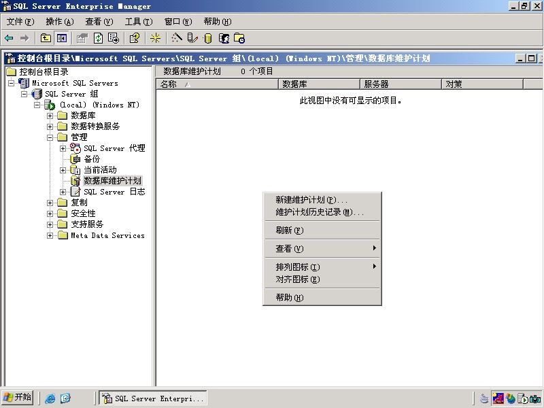Click the SQL Server 日志 log icon

click(75, 192)
